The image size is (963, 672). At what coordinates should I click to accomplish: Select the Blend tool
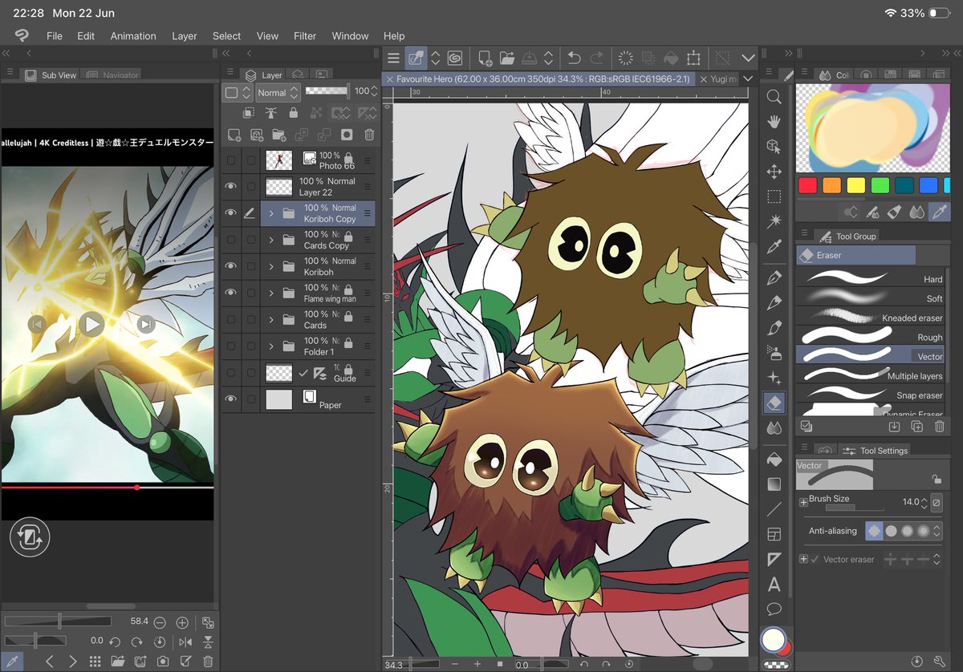point(774,427)
